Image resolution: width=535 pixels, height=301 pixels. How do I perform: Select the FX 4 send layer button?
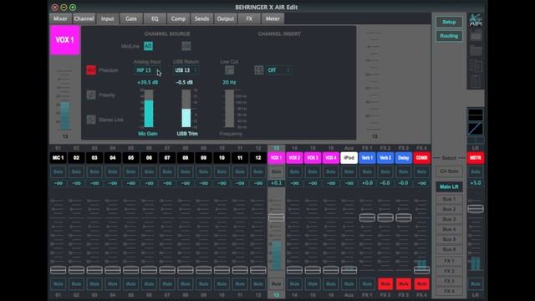[449, 291]
